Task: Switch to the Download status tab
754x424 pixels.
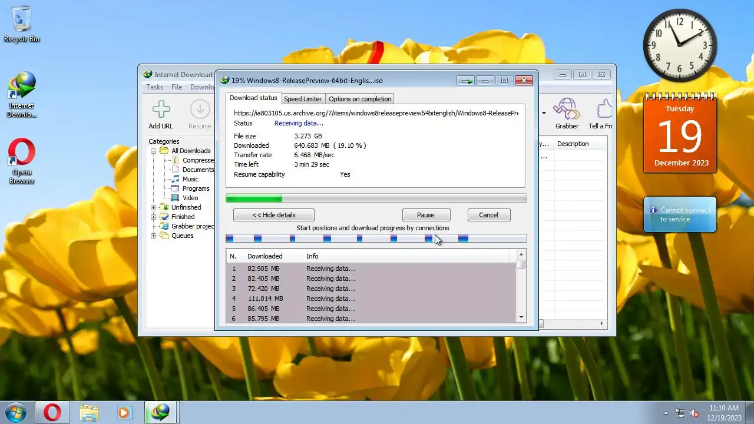Action: (253, 98)
